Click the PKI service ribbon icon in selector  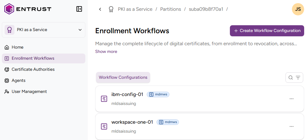pos(10,30)
